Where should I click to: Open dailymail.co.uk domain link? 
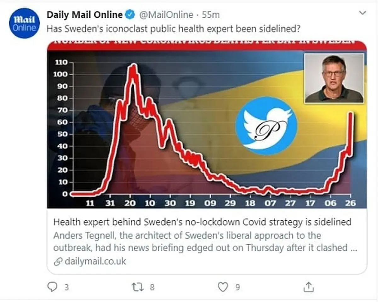[x=95, y=262]
